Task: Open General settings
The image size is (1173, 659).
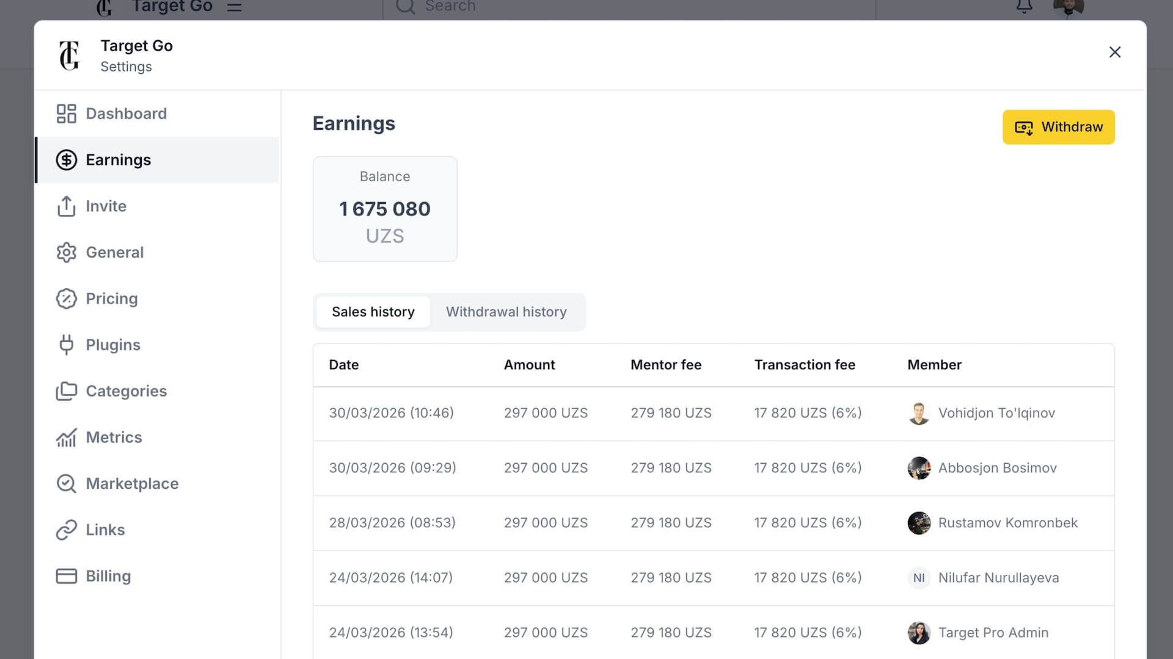Action: pyautogui.click(x=158, y=252)
